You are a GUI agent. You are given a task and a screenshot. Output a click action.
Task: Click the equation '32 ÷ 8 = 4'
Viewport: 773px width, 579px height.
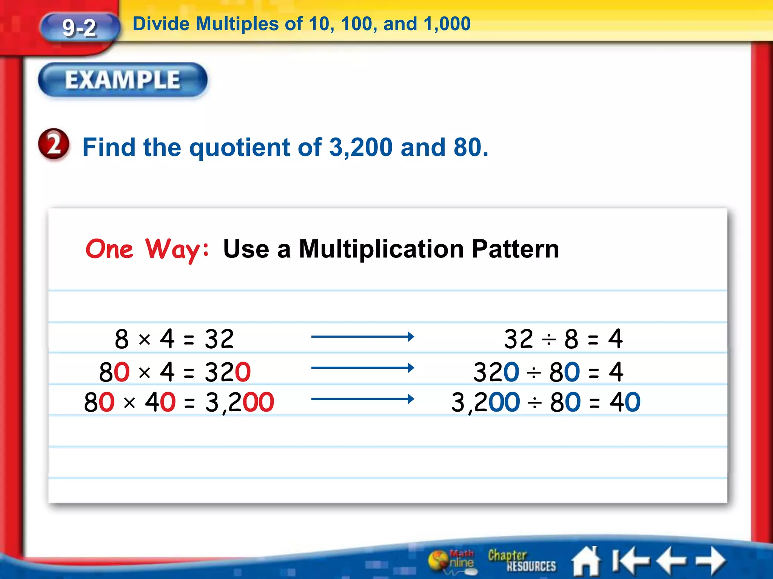point(564,339)
